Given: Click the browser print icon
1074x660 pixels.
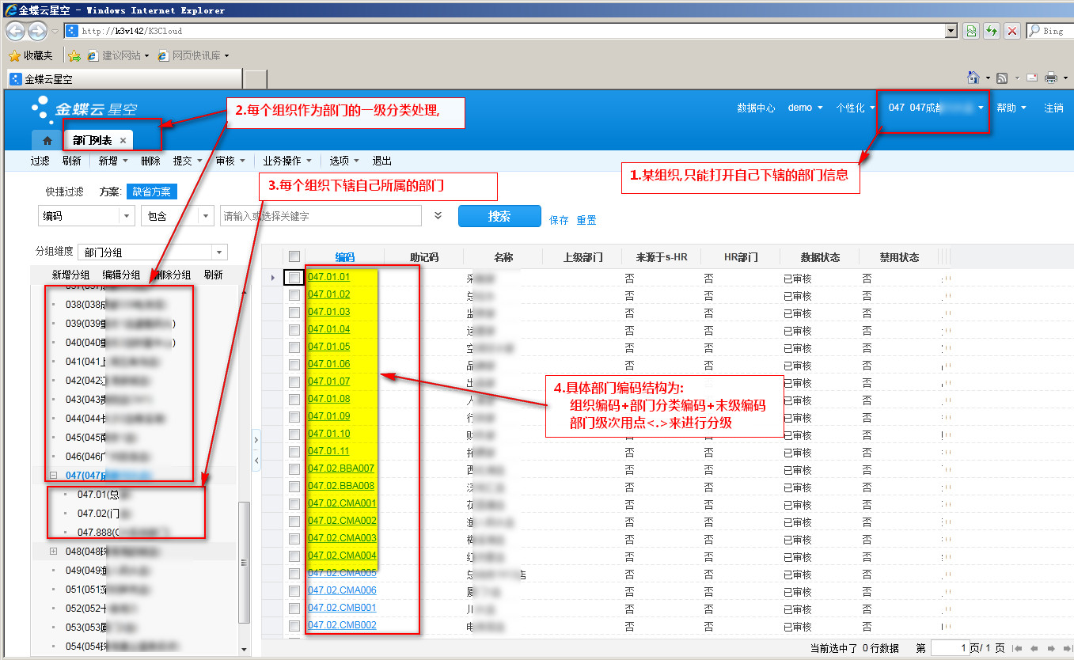Looking at the screenshot, I should [x=1051, y=78].
